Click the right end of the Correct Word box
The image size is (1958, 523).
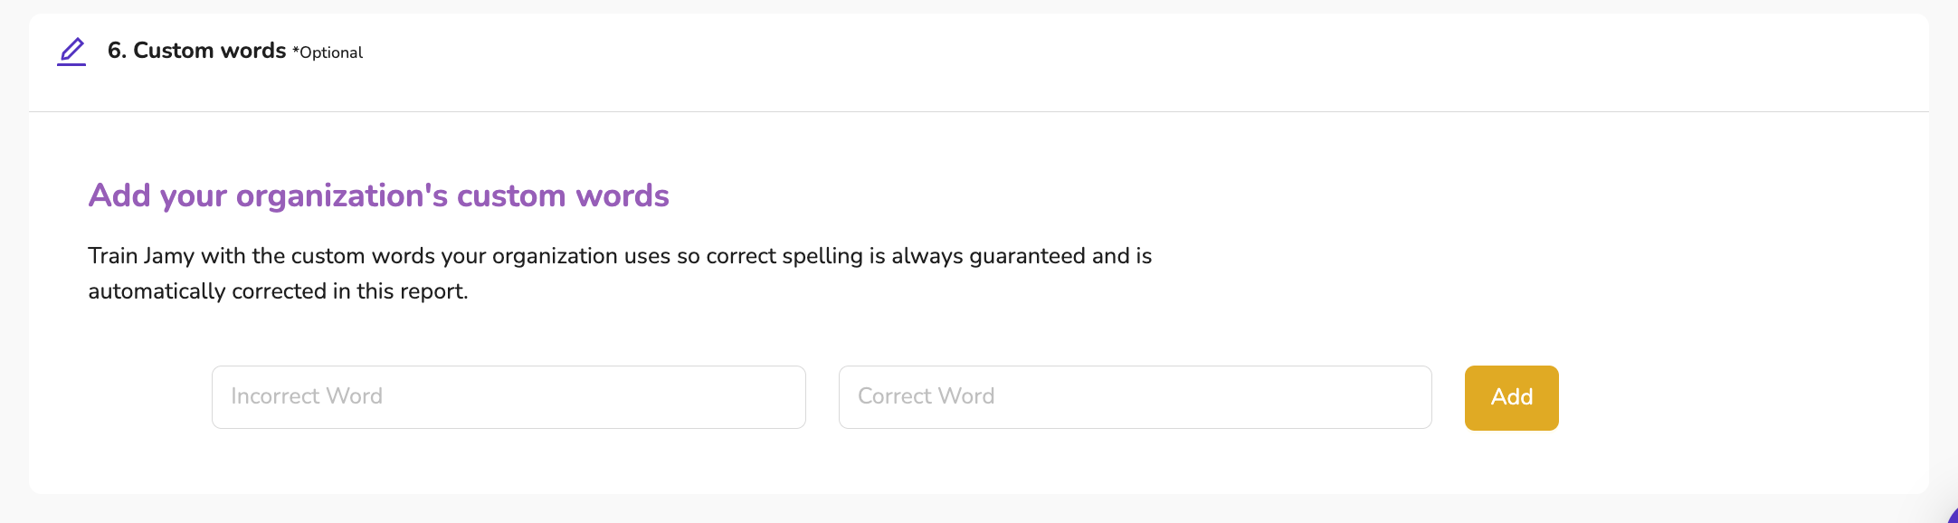[1404, 397]
